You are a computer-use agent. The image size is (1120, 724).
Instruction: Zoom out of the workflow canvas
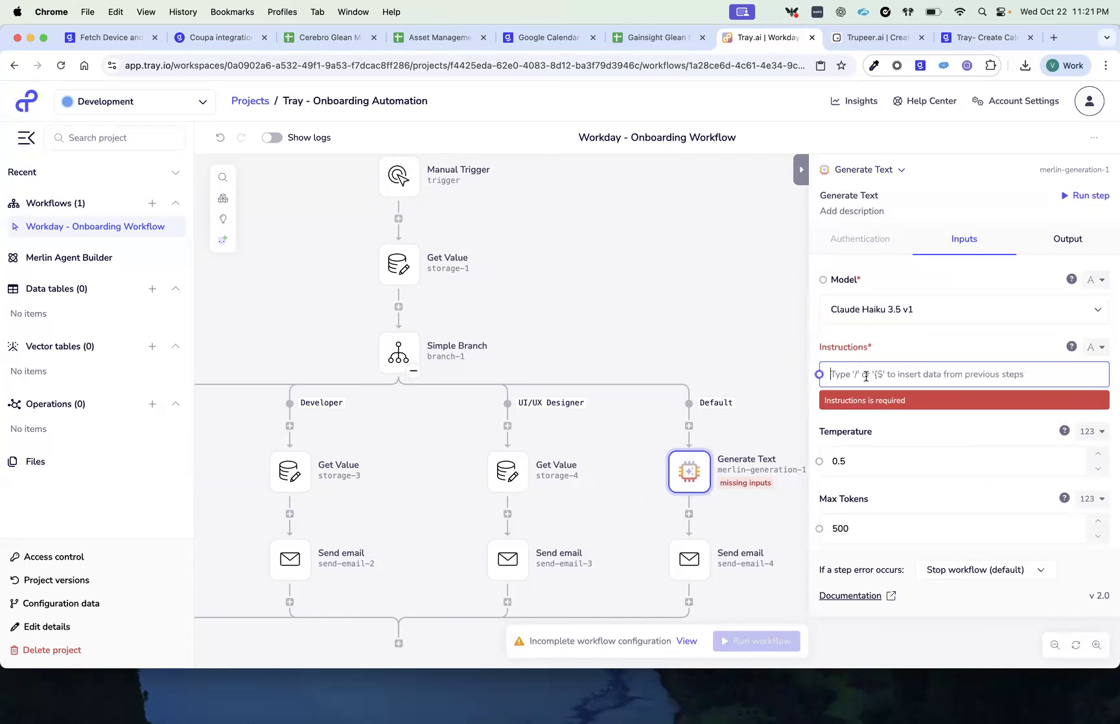[1055, 644]
